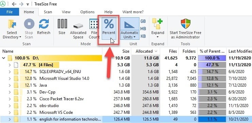Start TreeSize Free as Administrator
Image resolution: width=252 pixels, height=123 pixels.
tap(185, 29)
